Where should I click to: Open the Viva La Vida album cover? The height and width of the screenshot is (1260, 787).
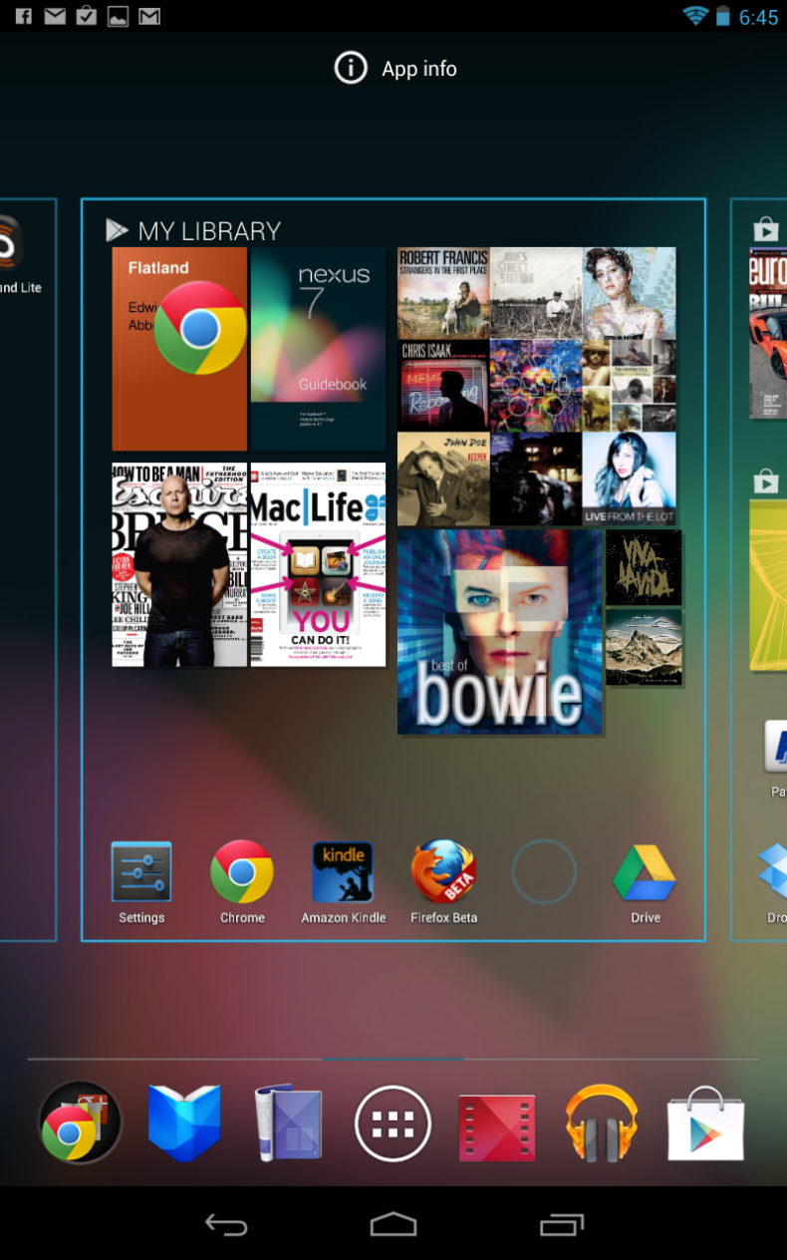pyautogui.click(x=644, y=567)
